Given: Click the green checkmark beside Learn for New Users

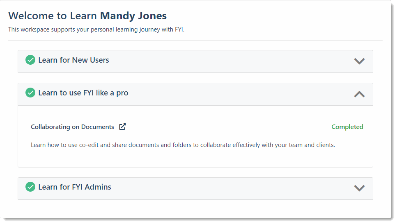Looking at the screenshot, I should coord(30,60).
